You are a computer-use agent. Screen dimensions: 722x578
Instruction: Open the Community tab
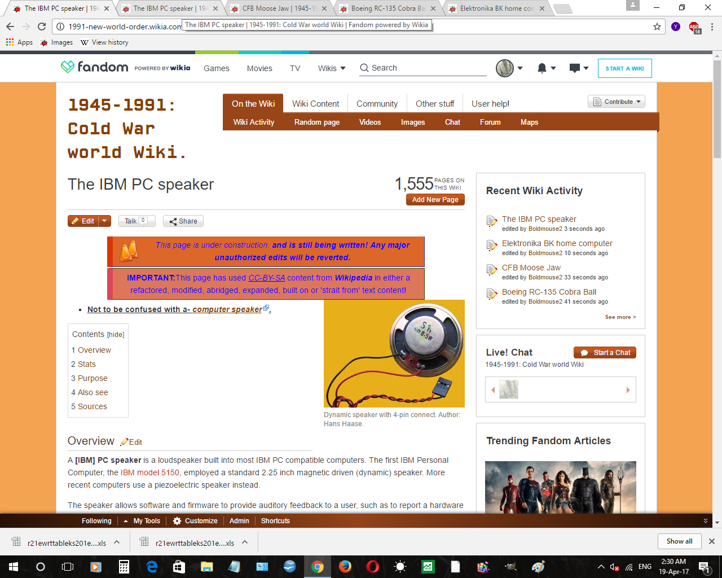[x=377, y=104]
